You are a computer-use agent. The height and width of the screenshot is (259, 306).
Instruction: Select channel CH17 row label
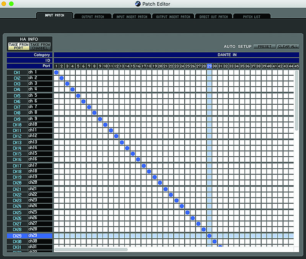(x=17, y=166)
